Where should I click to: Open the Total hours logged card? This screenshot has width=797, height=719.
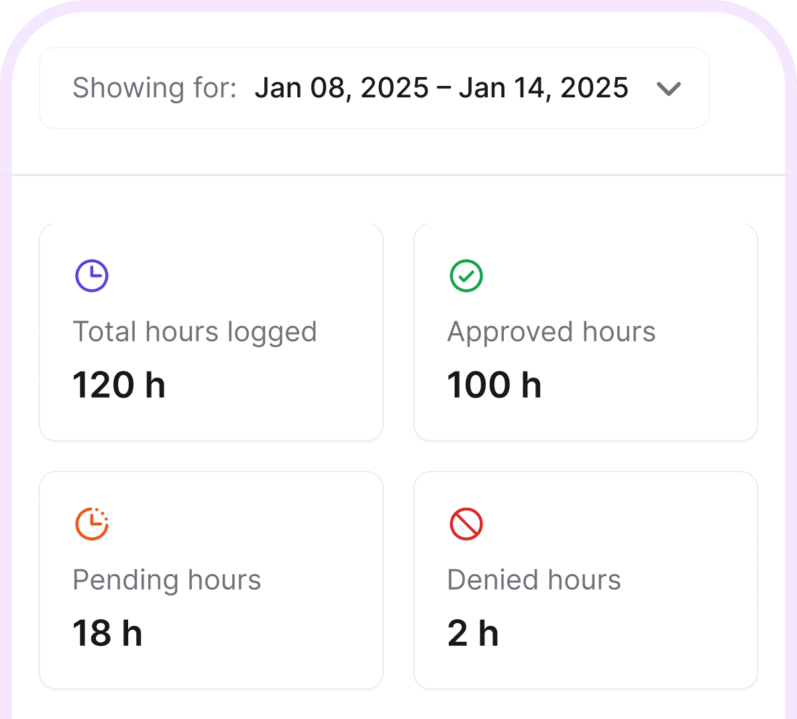211,331
